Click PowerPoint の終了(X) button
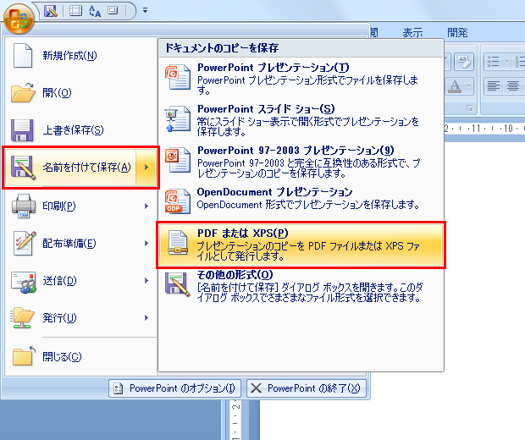Screen dimensions: 525x440 (307, 388)
